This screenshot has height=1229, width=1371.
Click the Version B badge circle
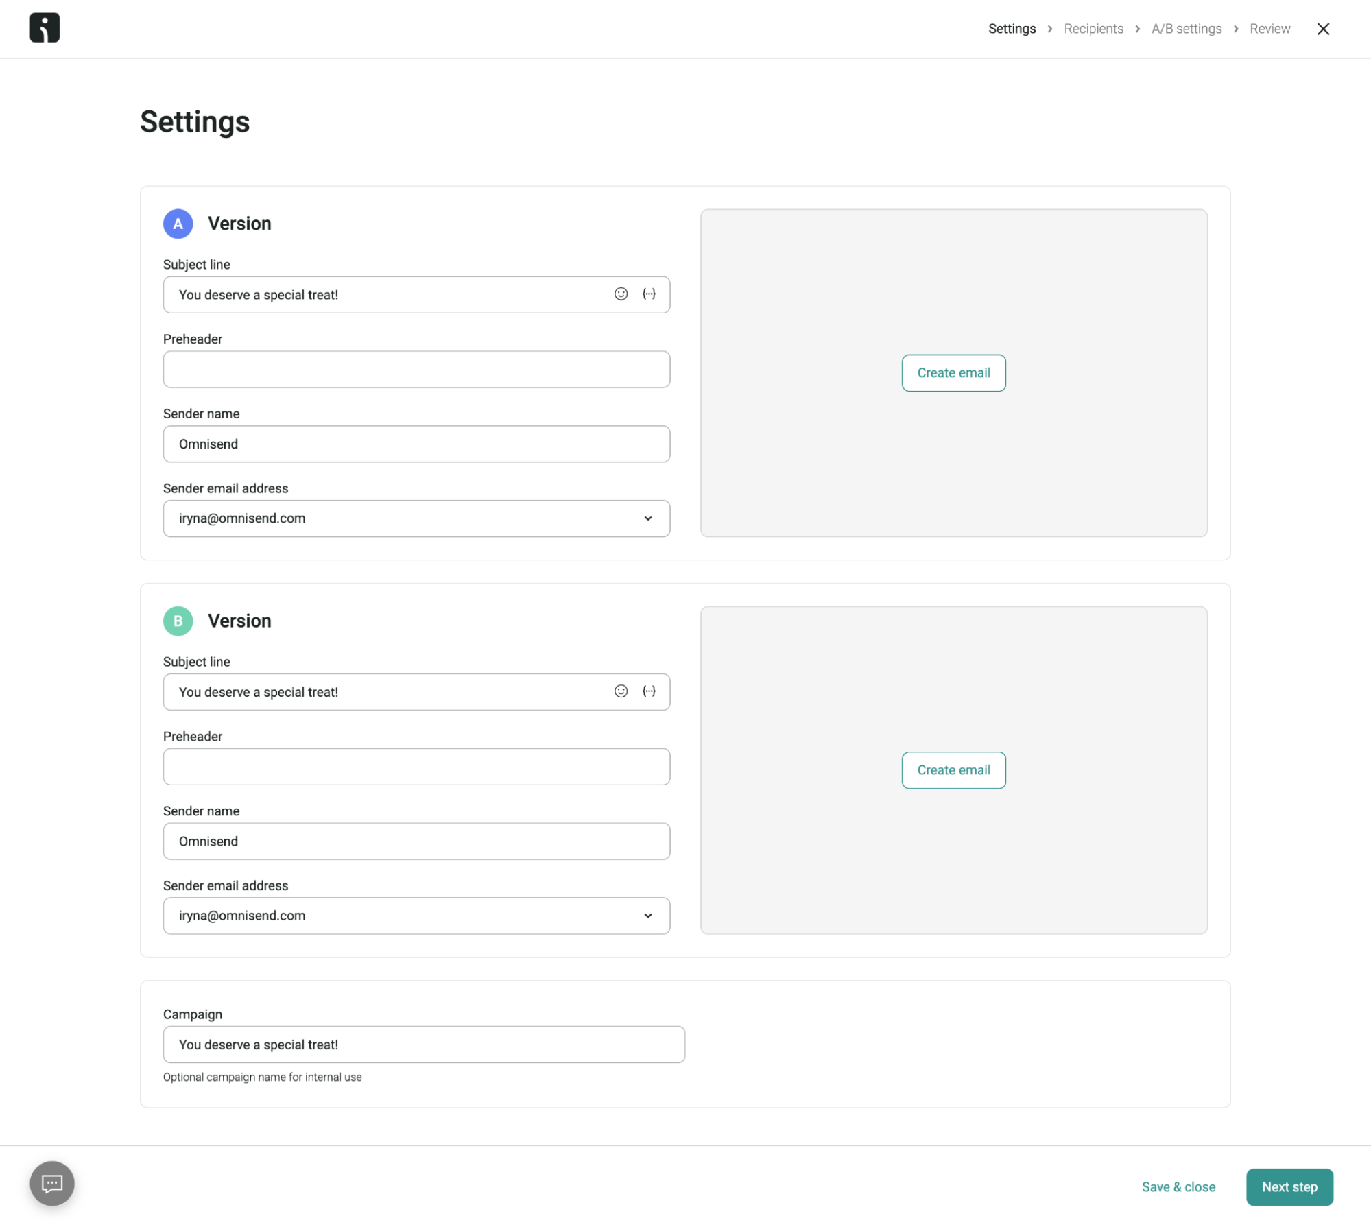(178, 621)
